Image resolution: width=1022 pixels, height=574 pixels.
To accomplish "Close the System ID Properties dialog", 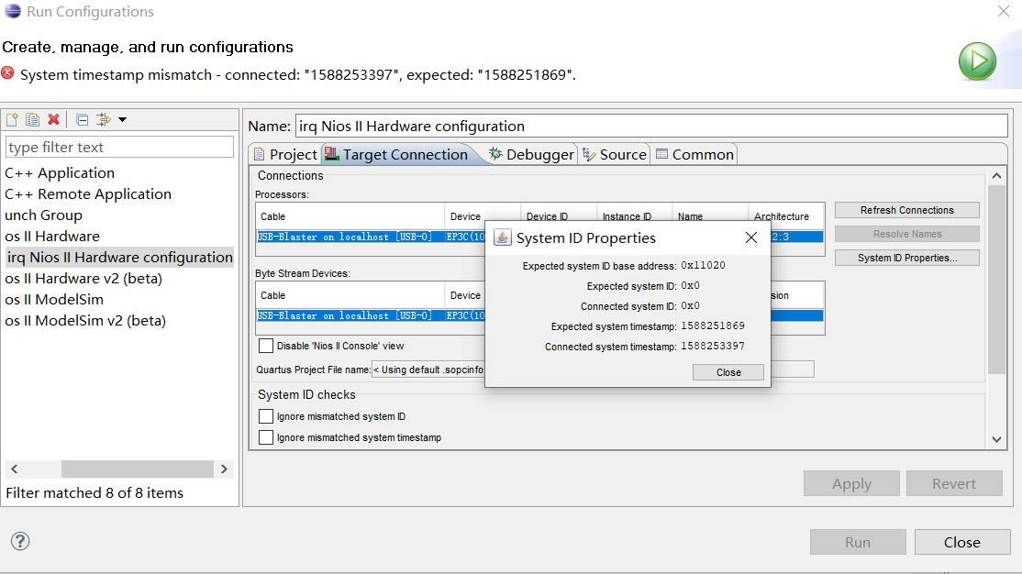I will [x=728, y=372].
